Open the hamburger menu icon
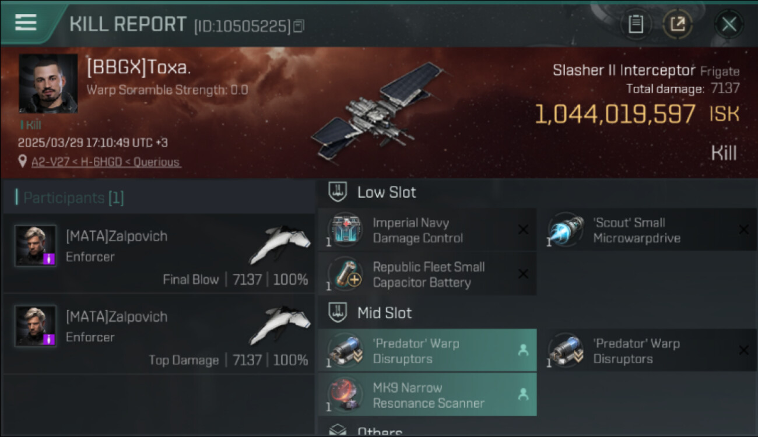 tap(26, 23)
